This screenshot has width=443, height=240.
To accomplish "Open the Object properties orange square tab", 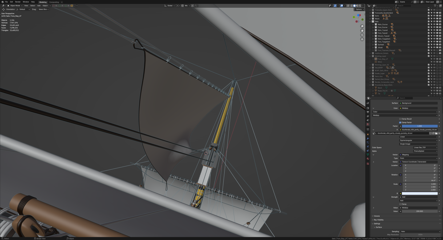I will [368, 134].
